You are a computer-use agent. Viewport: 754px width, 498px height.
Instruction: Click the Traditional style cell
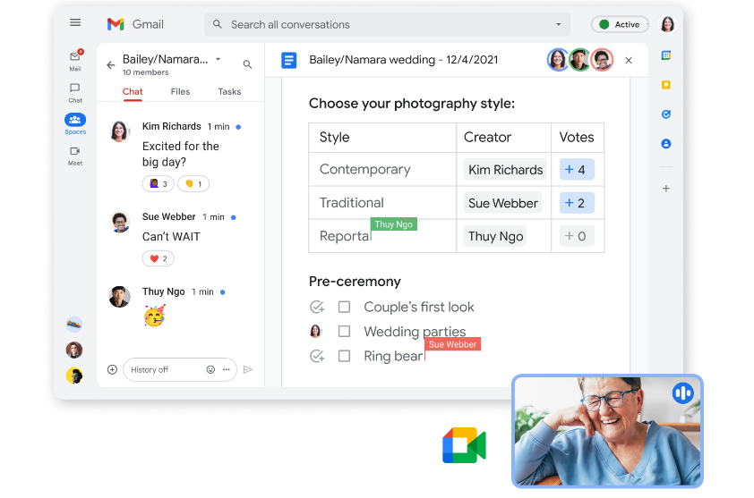pos(382,203)
